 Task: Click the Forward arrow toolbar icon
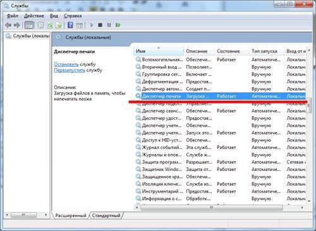[17, 25]
